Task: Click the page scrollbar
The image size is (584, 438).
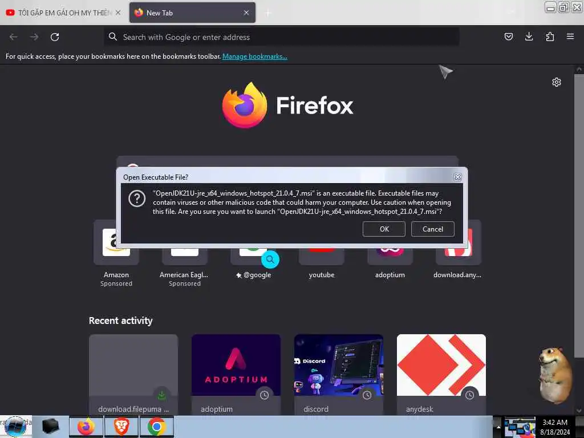Action: (x=579, y=216)
